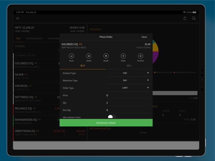Switch to the SELL tab

(x=129, y=66)
